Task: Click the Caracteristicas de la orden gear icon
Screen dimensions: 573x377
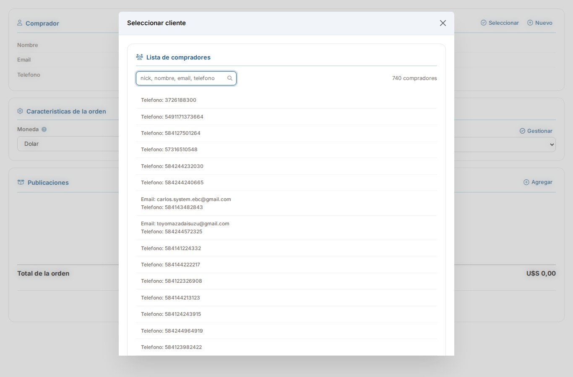Action: (x=20, y=111)
